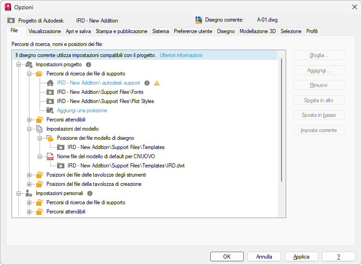This screenshot has height=265, width=362.
Task: Follow the Ulteriori informazioni link
Action: pyautogui.click(x=181, y=55)
